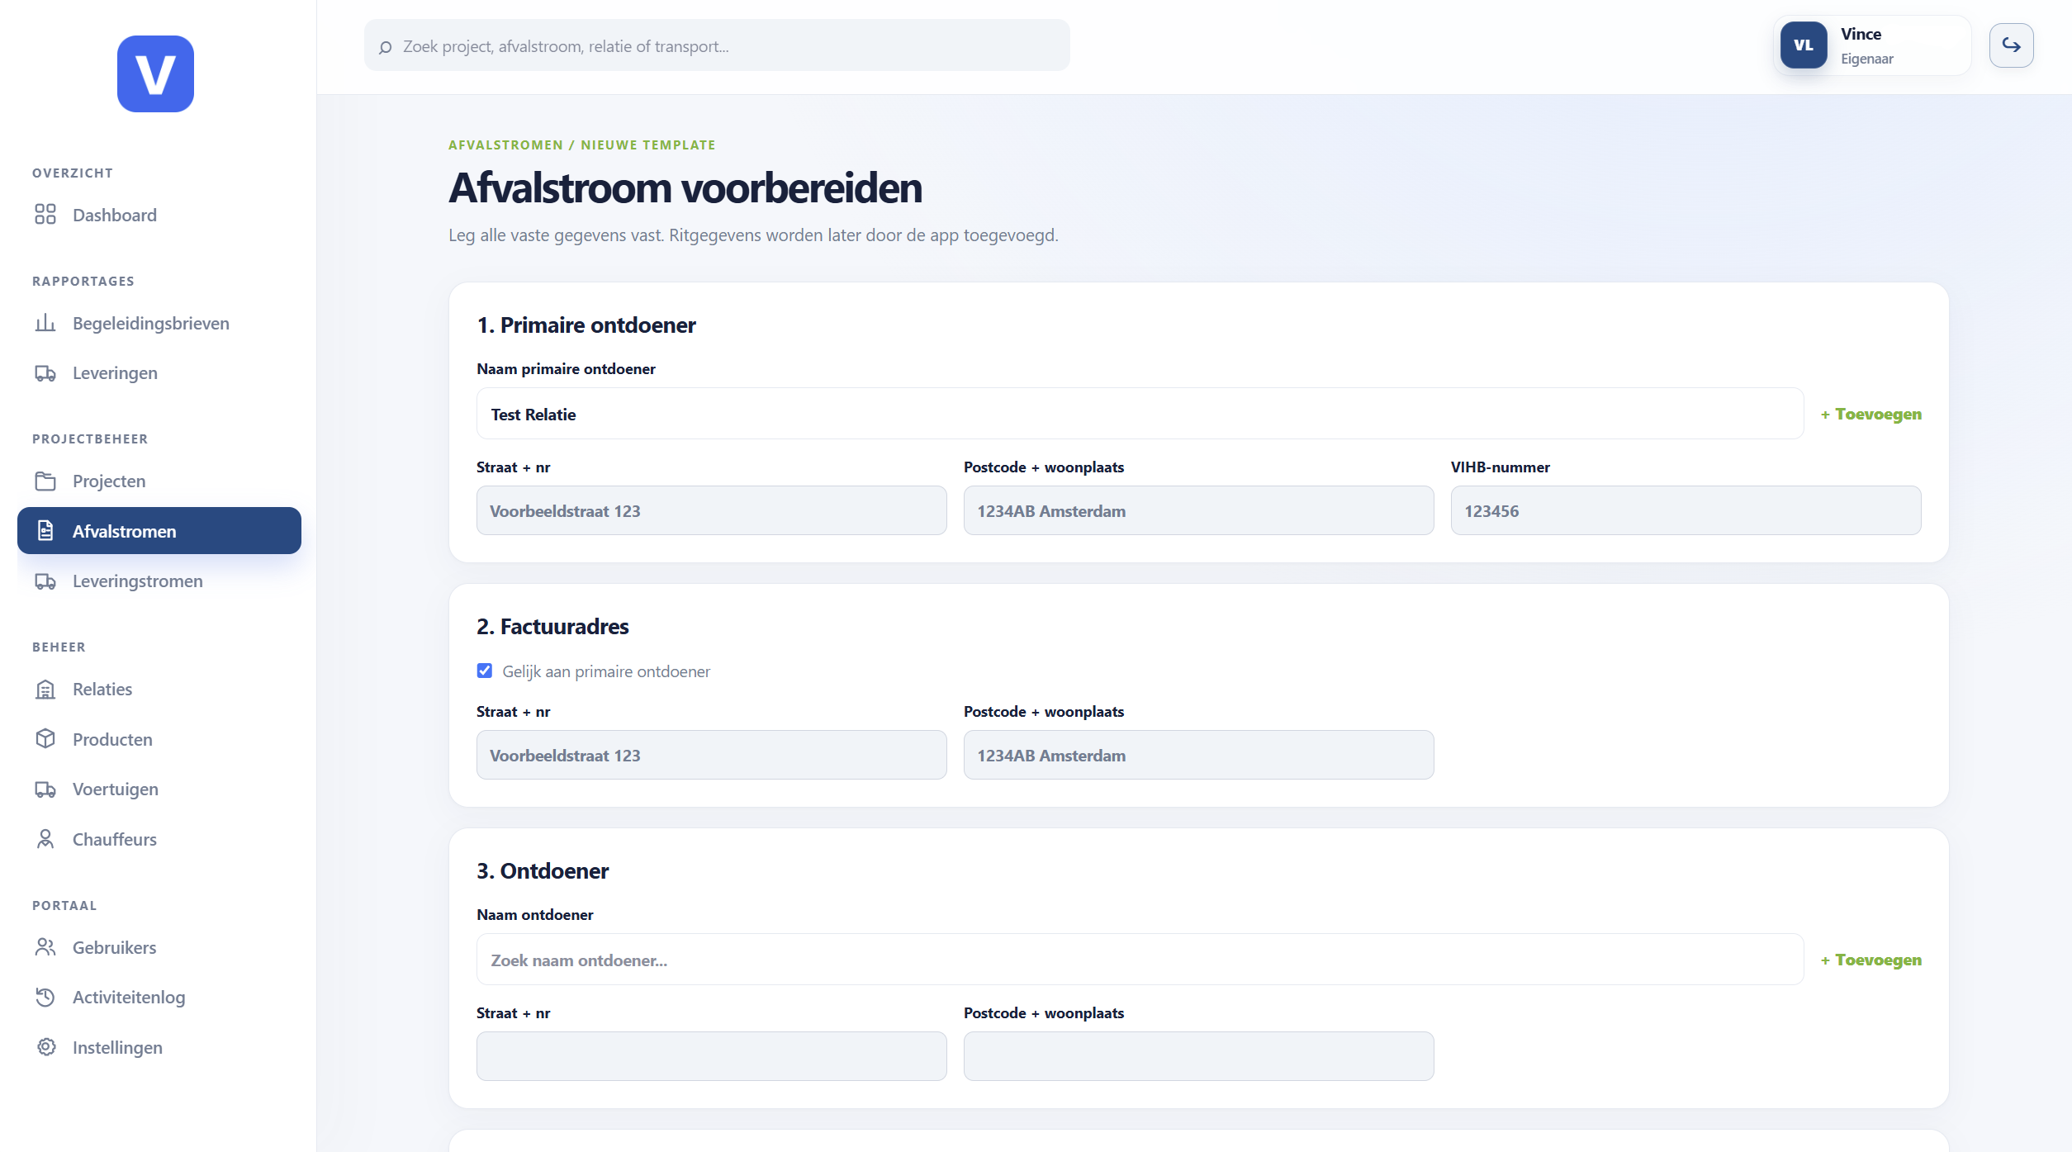Click the '3. Ontdoener' heading
Viewport: 2072px width, 1152px height.
tap(543, 871)
